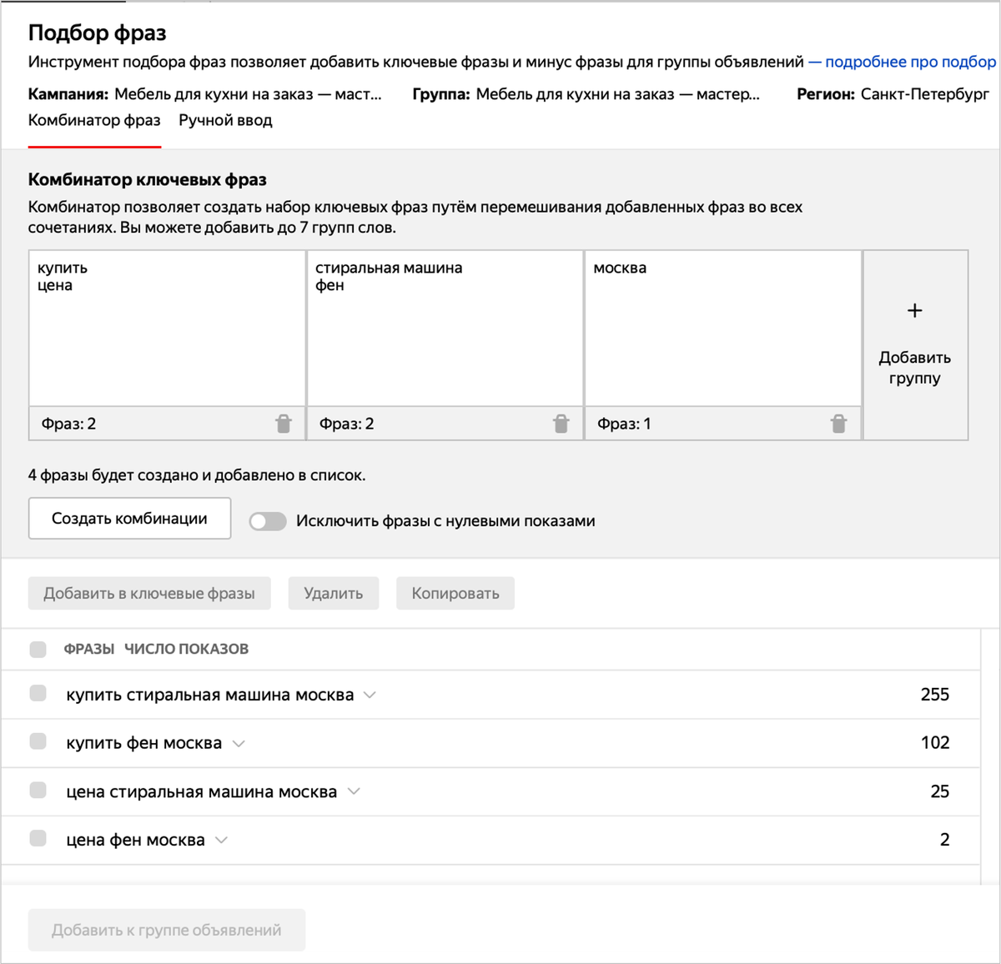Check the купить стиральная машина москва row
The height and width of the screenshot is (964, 1001).
click(x=38, y=694)
